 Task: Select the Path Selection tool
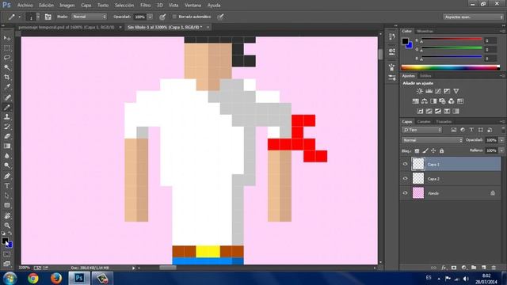click(x=7, y=196)
